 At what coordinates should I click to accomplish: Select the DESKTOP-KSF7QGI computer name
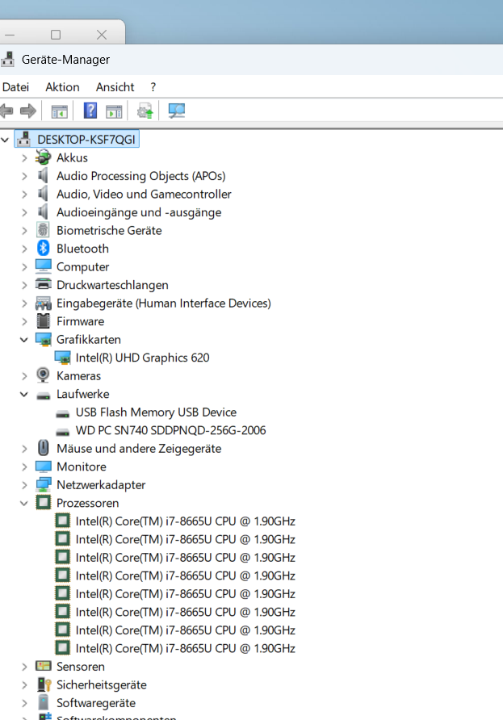click(86, 139)
